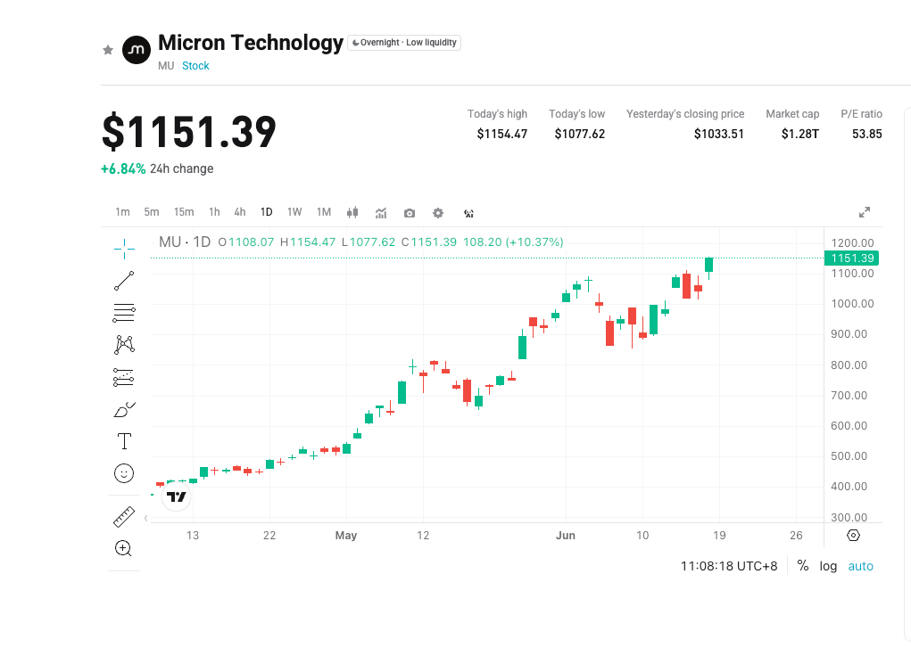The width and height of the screenshot is (911, 656).
Task: Click the P/E ratio value 53.85
Action: coord(867,134)
